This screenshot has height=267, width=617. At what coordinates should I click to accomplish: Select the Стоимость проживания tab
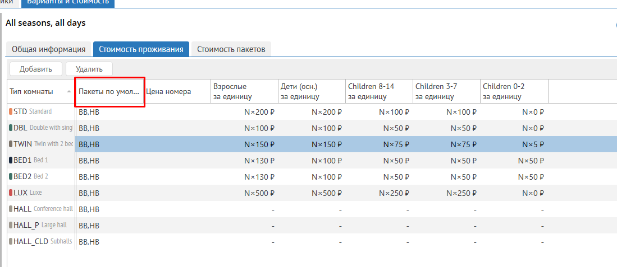pyautogui.click(x=141, y=49)
